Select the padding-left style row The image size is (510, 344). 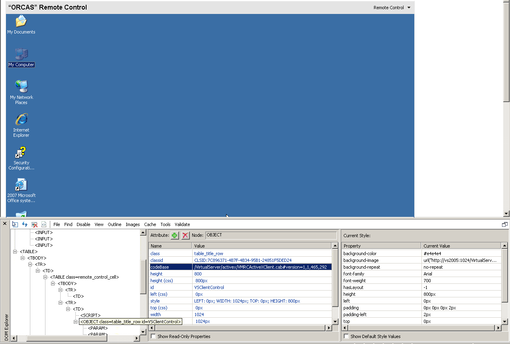(421, 315)
